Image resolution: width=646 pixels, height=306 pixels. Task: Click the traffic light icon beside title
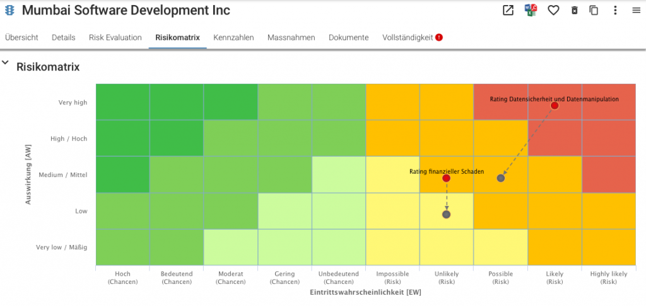point(9,10)
